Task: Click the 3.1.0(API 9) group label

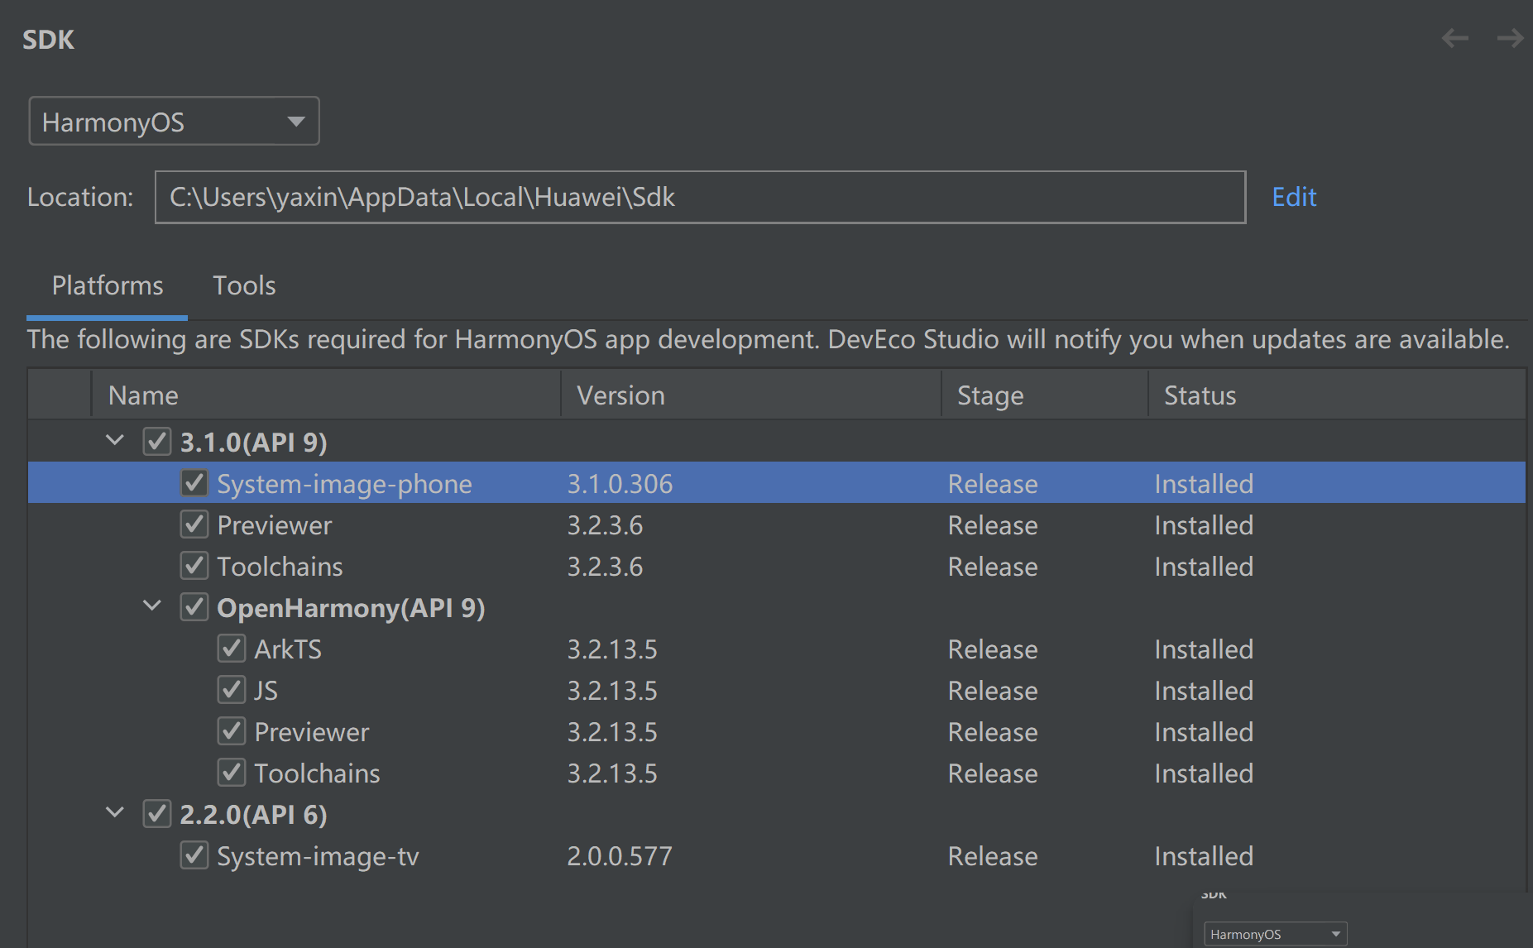Action: click(253, 443)
